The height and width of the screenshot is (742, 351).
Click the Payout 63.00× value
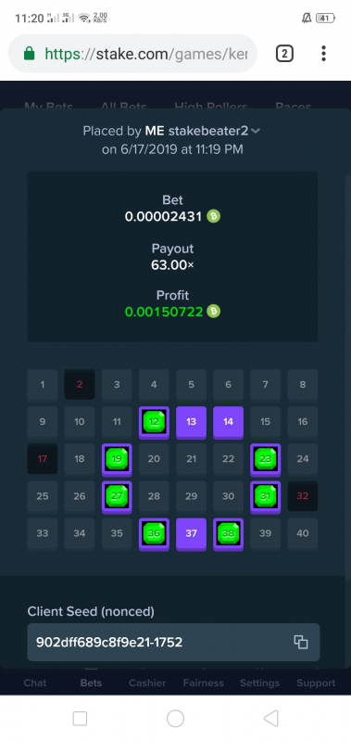pyautogui.click(x=172, y=265)
